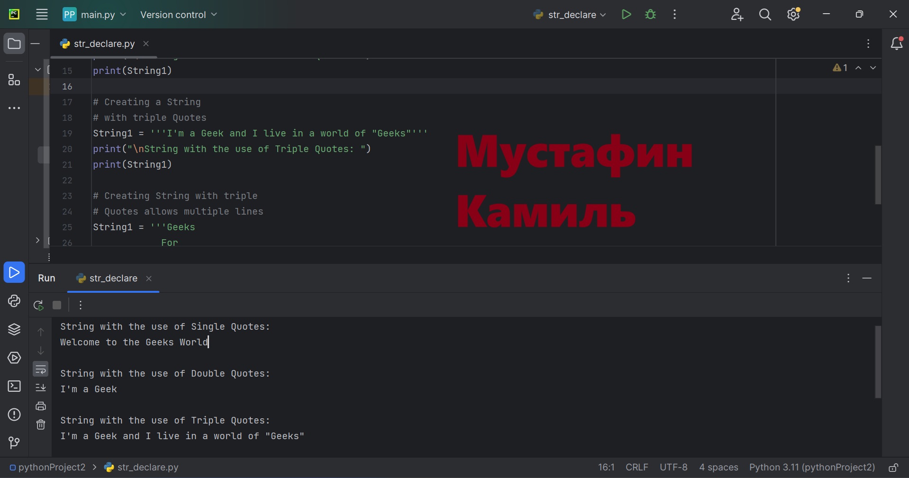This screenshot has width=909, height=478.
Task: Expand the Version control dropdown
Action: tap(179, 15)
